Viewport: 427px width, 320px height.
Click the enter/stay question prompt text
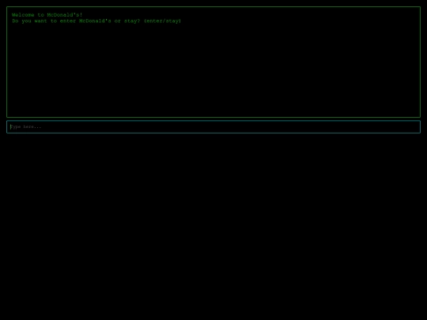pyautogui.click(x=96, y=21)
